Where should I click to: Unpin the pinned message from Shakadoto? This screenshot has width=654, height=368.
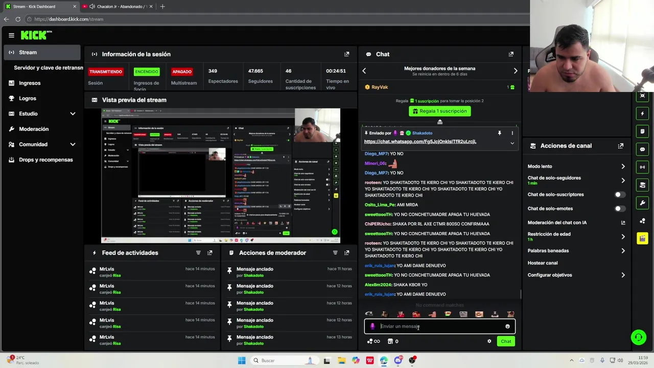pos(499,133)
